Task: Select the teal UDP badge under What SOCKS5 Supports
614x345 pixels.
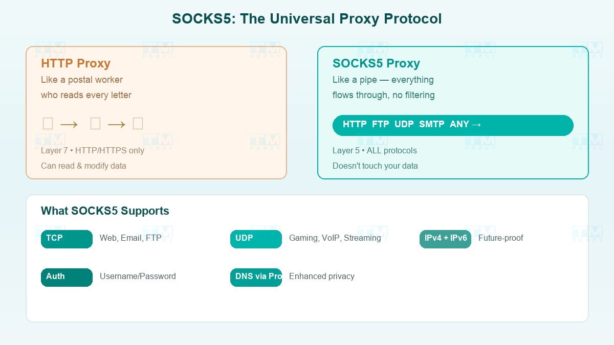Action: click(x=256, y=239)
